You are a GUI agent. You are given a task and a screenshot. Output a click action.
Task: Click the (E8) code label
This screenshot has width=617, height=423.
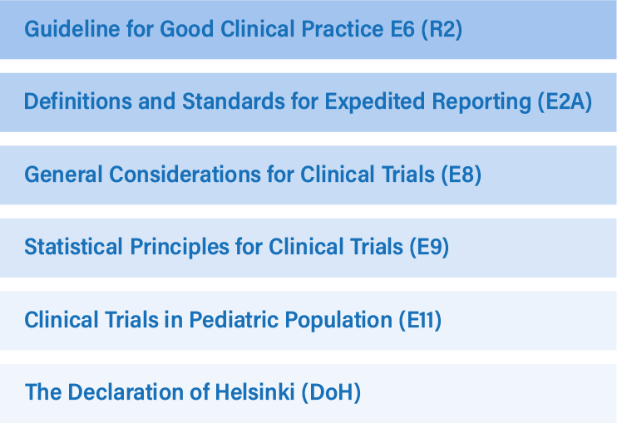461,175
